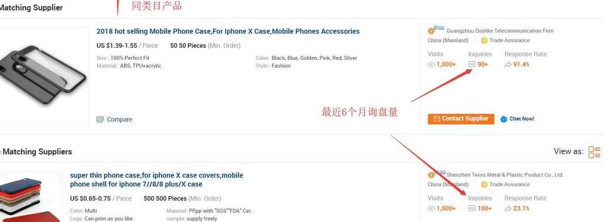Open the Shenzhen Twins Metal & Plastic link
This screenshot has width=604, height=222.
(x=505, y=175)
